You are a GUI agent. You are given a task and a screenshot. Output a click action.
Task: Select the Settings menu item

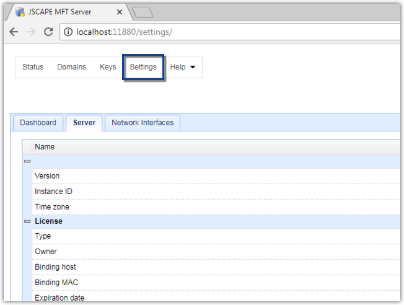[x=143, y=67]
